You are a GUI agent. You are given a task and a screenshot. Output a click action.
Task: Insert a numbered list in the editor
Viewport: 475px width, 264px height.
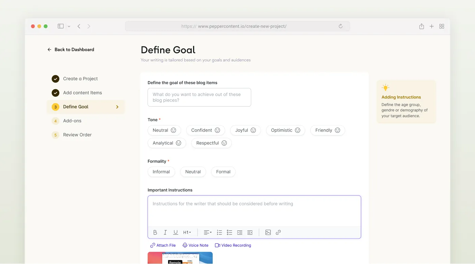[x=220, y=232]
